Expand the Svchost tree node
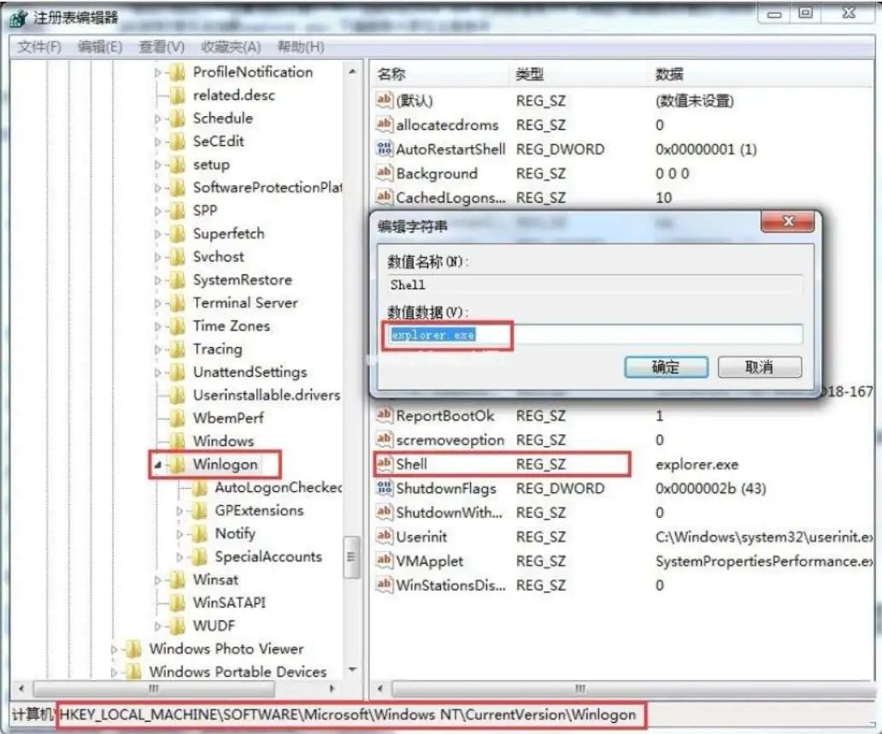This screenshot has height=734, width=882. tap(158, 257)
